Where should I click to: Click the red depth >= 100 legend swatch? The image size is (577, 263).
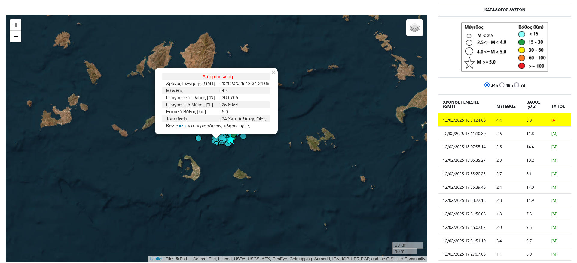(x=522, y=66)
